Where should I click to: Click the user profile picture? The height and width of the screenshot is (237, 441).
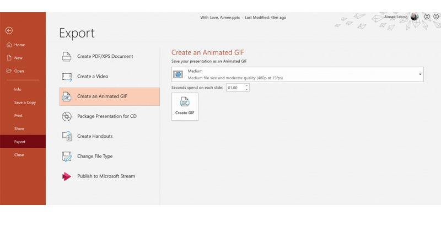[x=415, y=17]
